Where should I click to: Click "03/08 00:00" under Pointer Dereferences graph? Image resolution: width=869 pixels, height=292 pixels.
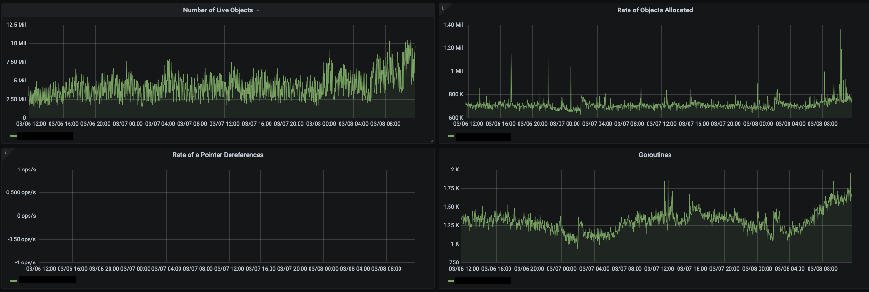[x=323, y=269]
